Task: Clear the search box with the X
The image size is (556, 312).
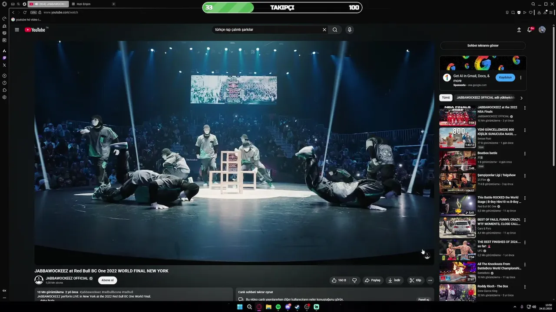Action: (324, 30)
